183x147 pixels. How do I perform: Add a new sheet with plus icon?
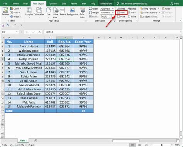click(36, 140)
